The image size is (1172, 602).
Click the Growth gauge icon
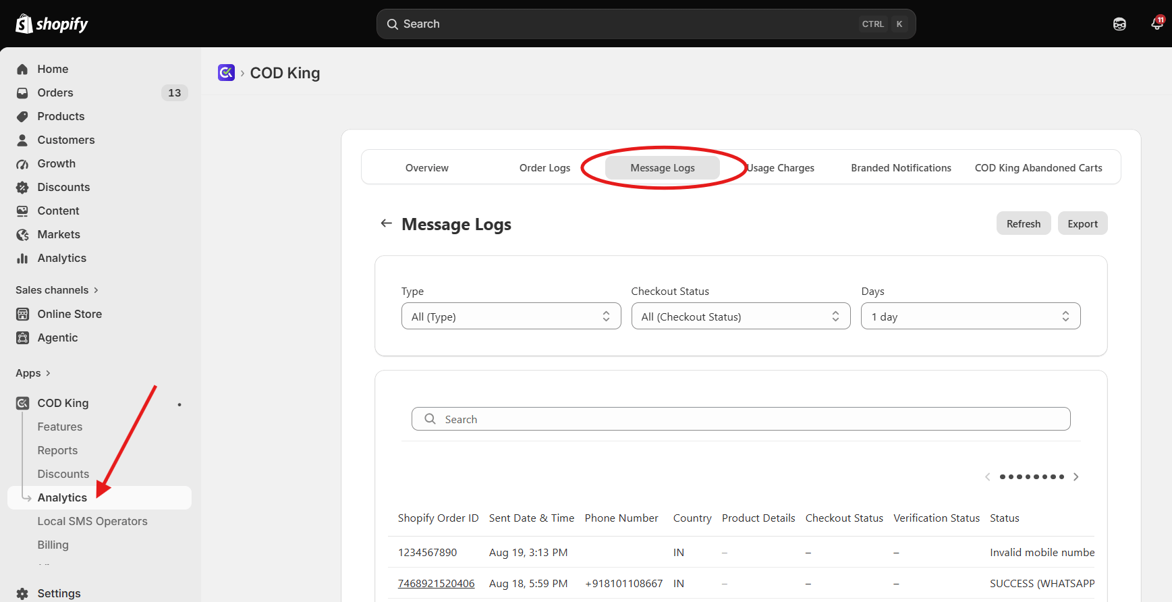tap(22, 163)
